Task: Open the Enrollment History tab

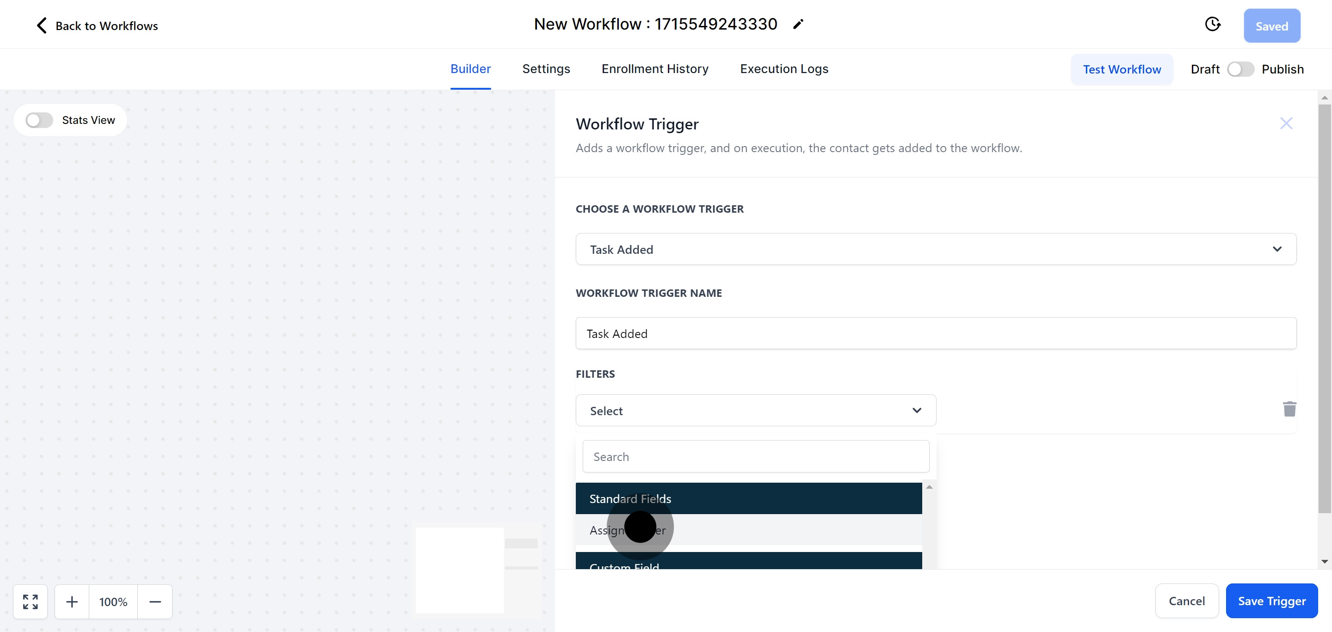Action: (654, 69)
